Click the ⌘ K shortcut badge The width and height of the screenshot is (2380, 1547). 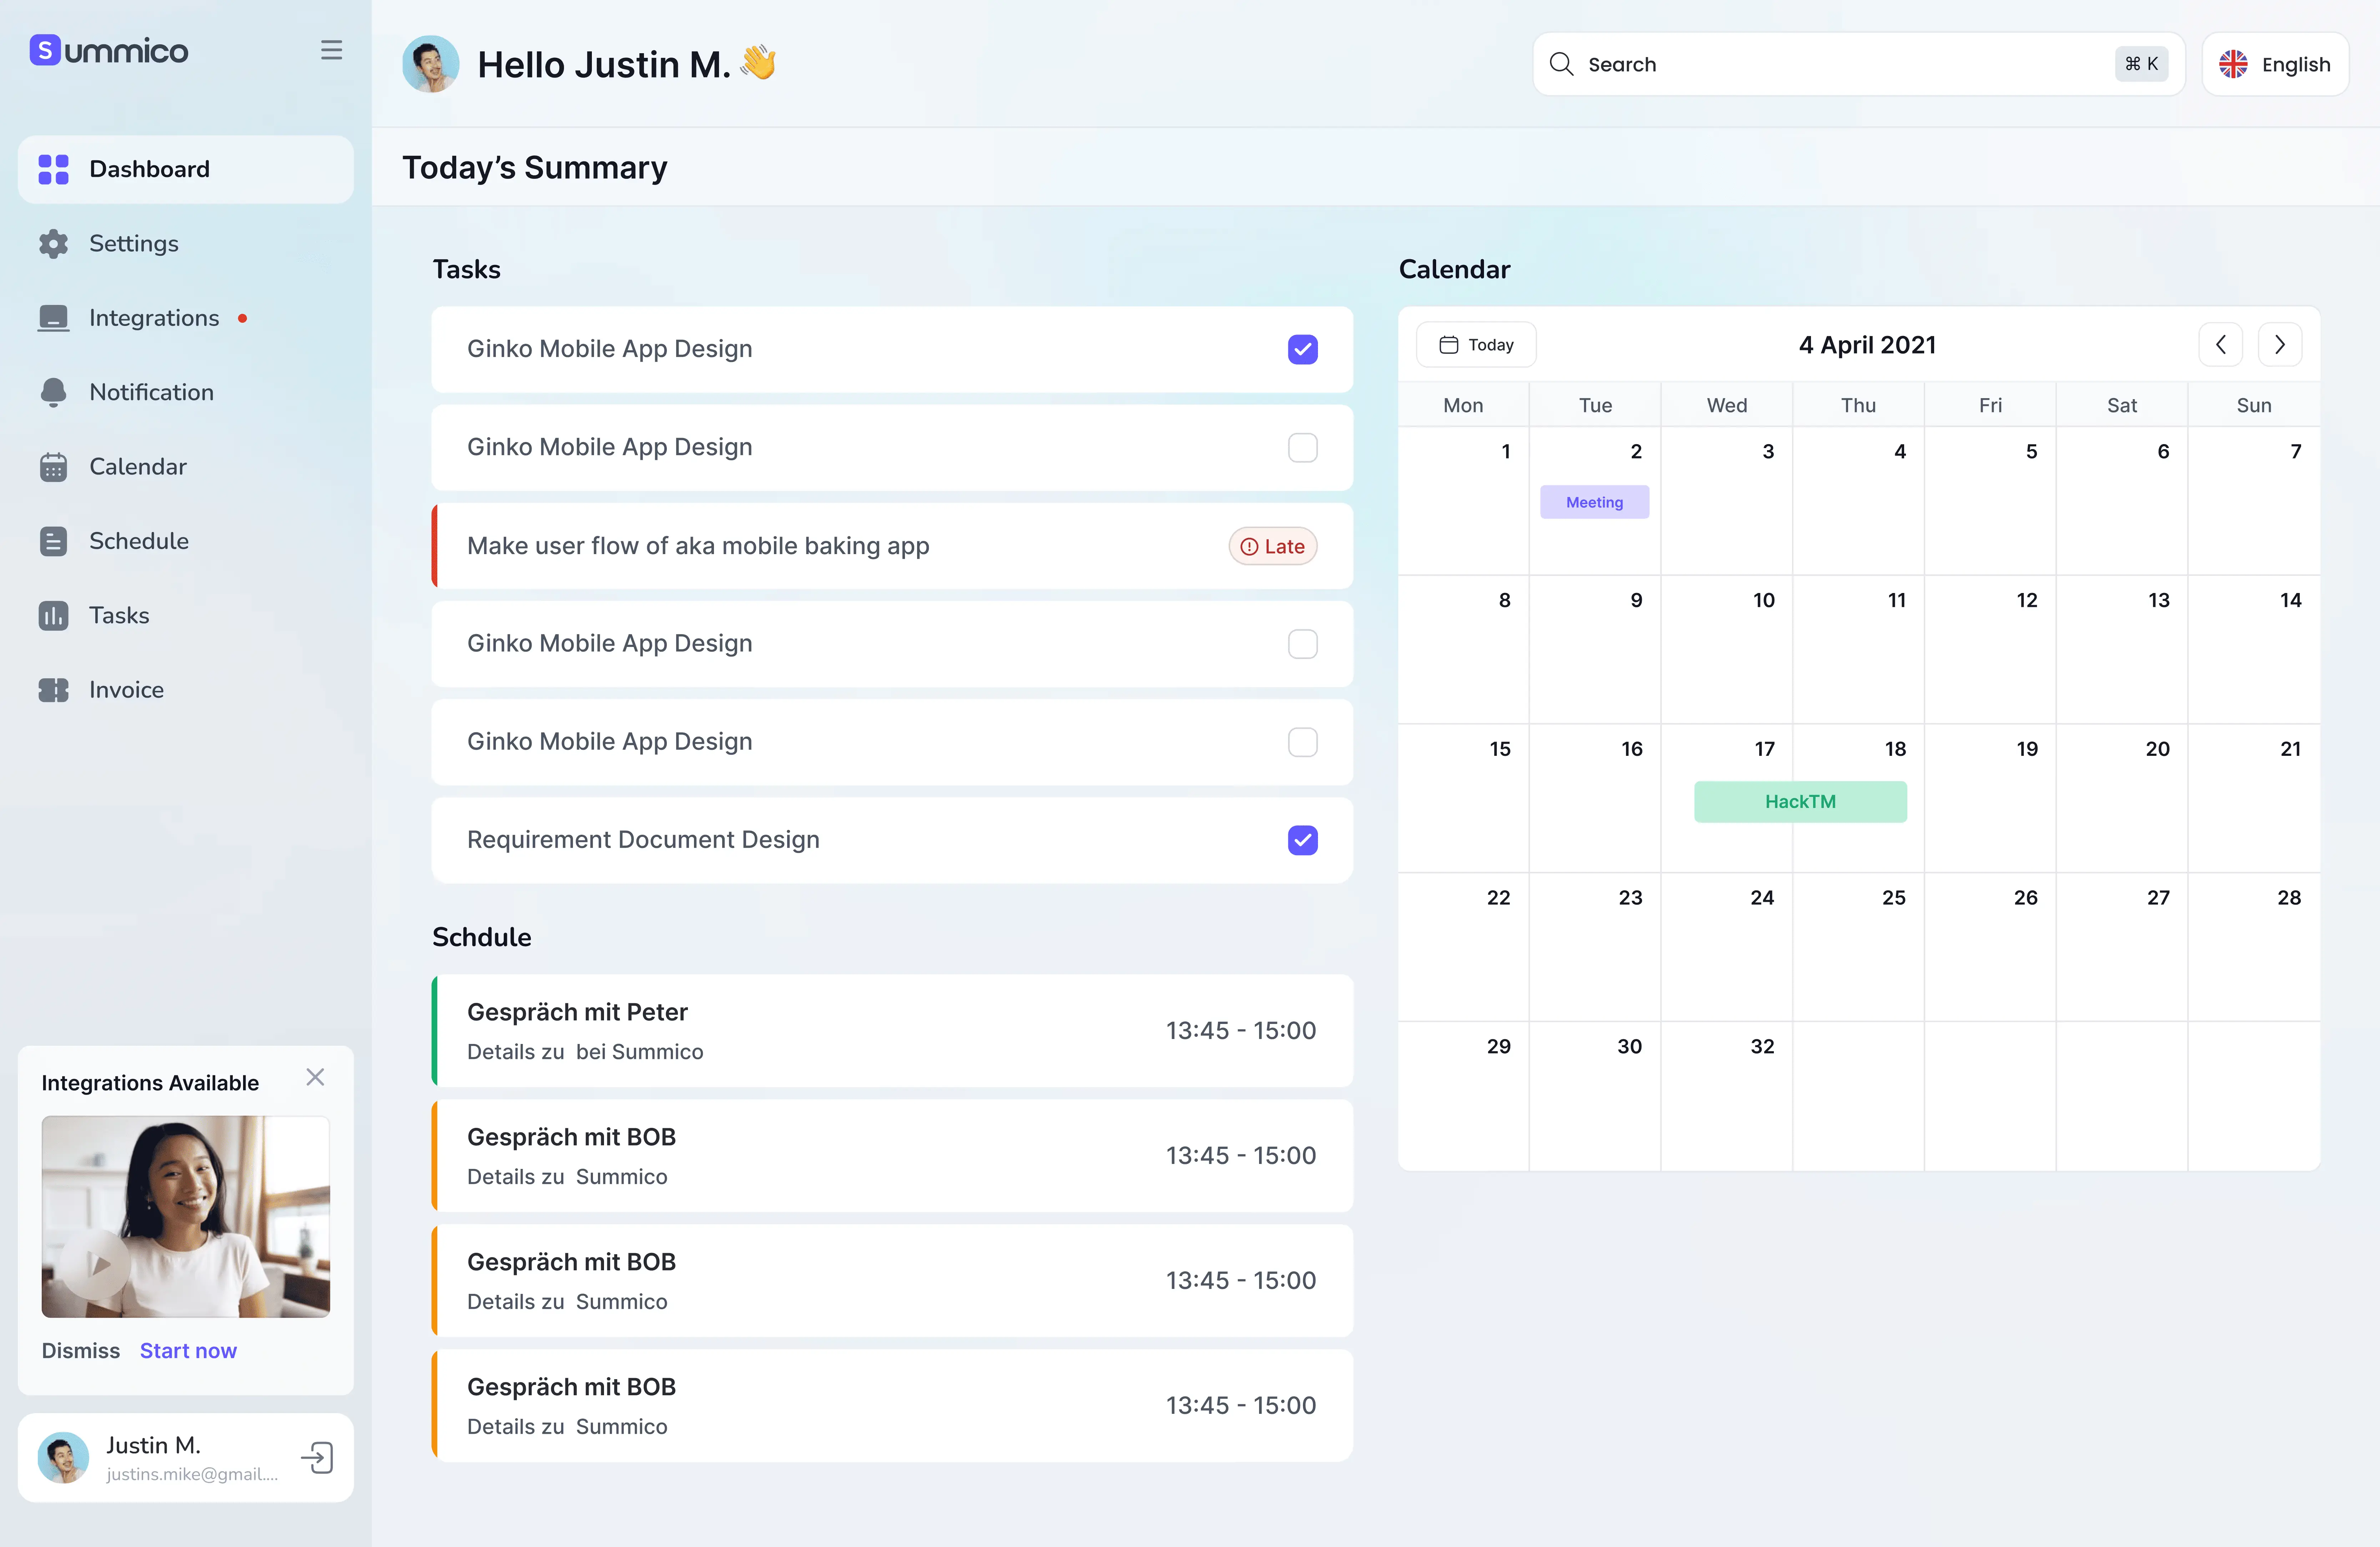click(x=2141, y=64)
